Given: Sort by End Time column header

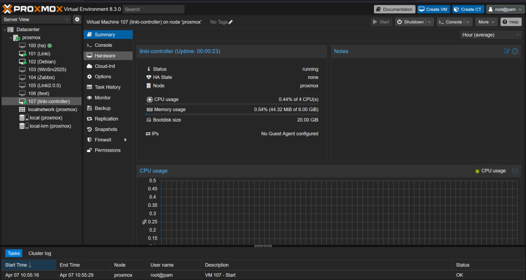Looking at the screenshot, I should [x=83, y=265].
